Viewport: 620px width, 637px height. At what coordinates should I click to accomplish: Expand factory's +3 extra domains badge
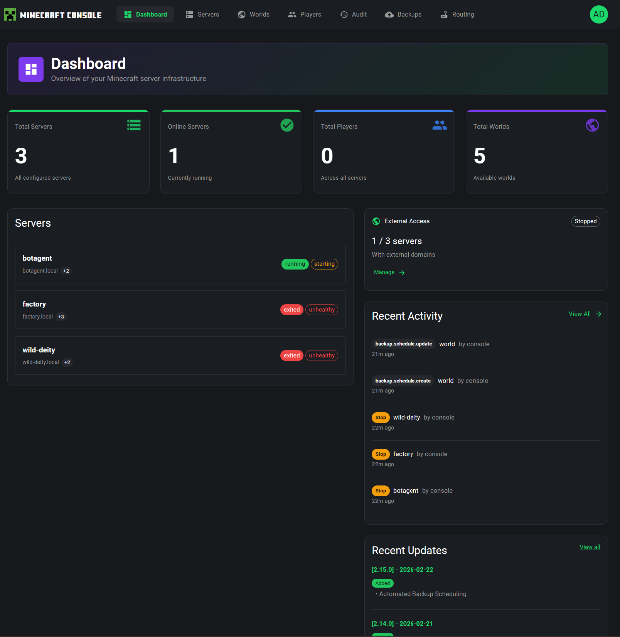point(61,317)
